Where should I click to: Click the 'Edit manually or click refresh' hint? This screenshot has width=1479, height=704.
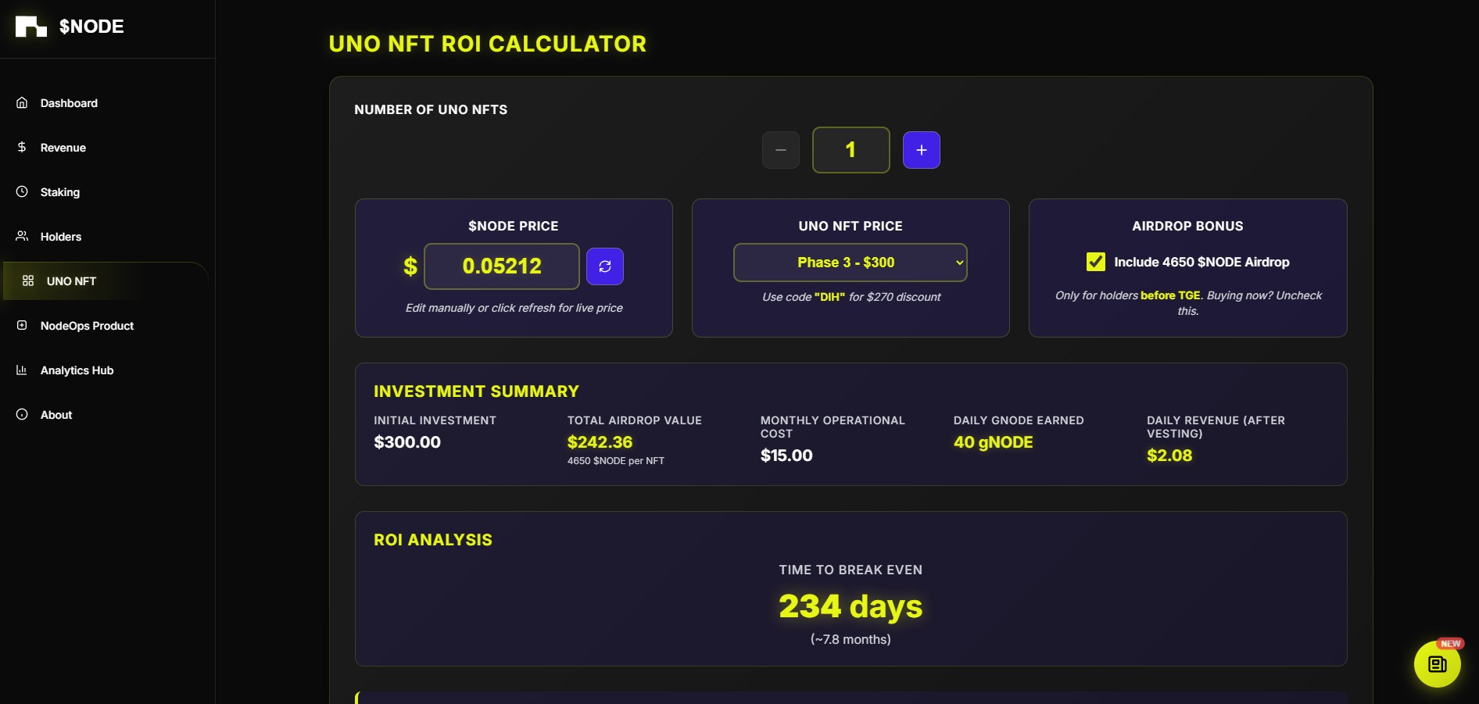514,308
